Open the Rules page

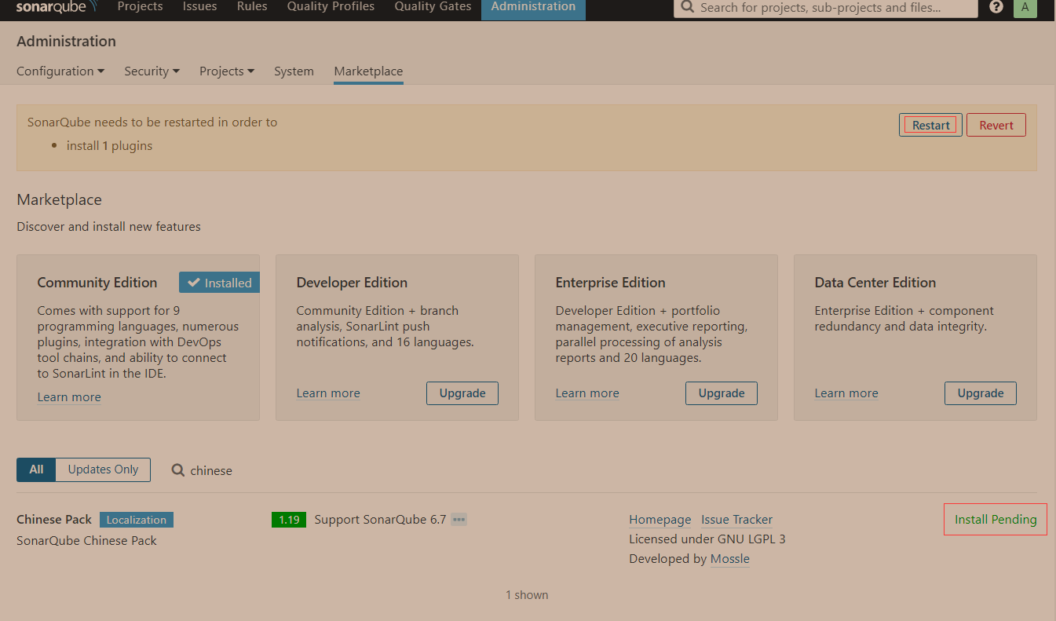click(x=252, y=7)
